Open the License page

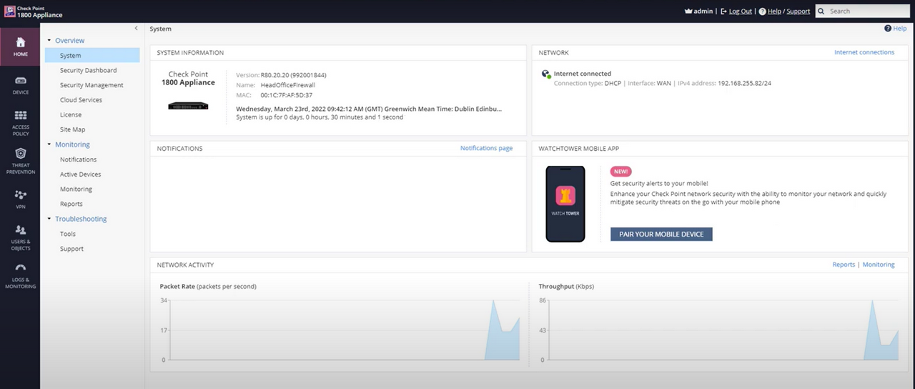pos(71,114)
